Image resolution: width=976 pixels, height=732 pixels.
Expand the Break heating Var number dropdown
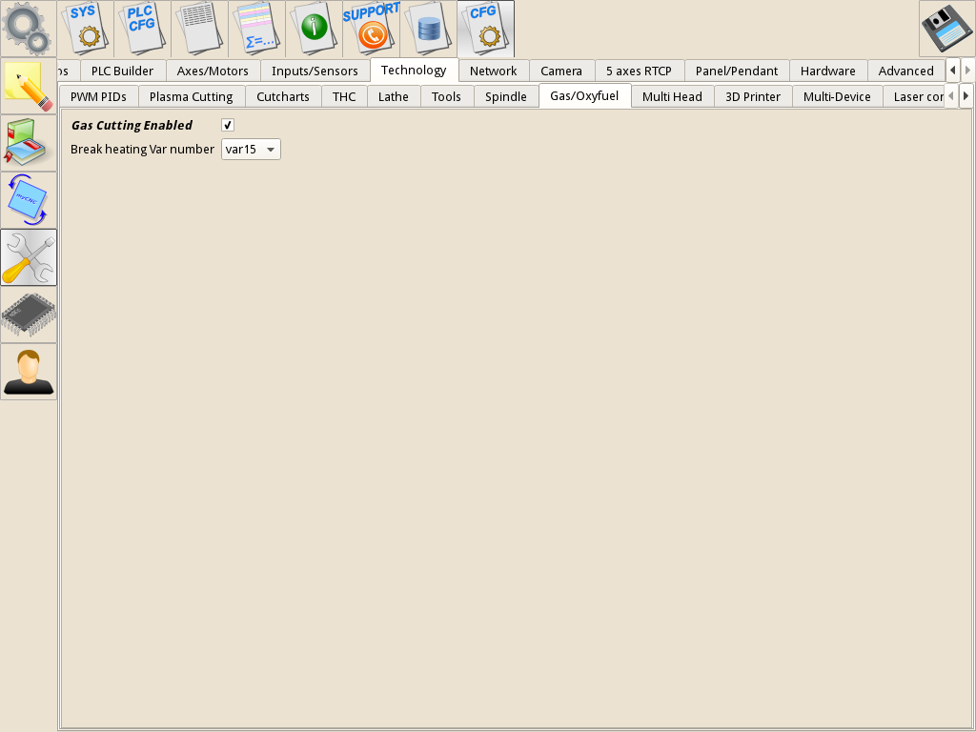click(251, 150)
